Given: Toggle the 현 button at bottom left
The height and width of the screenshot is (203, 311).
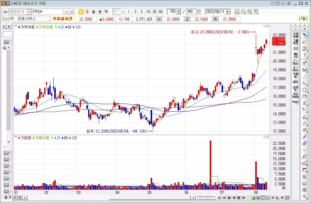Looking at the screenshot, I should tap(20, 198).
